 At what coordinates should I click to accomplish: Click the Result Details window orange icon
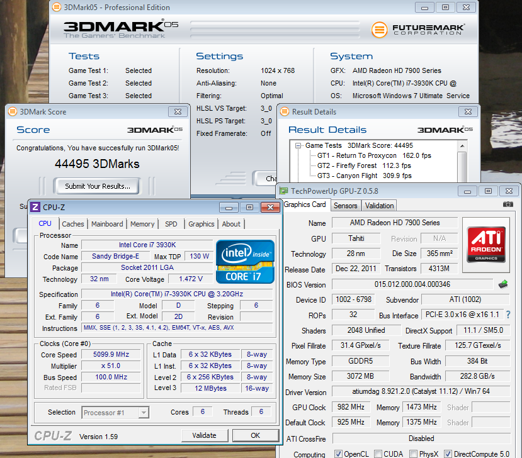pos(285,111)
